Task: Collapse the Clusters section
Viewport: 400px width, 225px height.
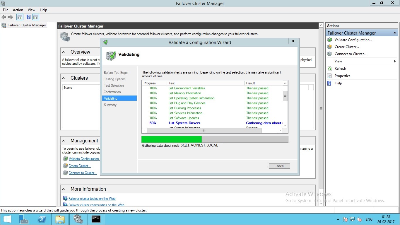Action: pos(64,78)
